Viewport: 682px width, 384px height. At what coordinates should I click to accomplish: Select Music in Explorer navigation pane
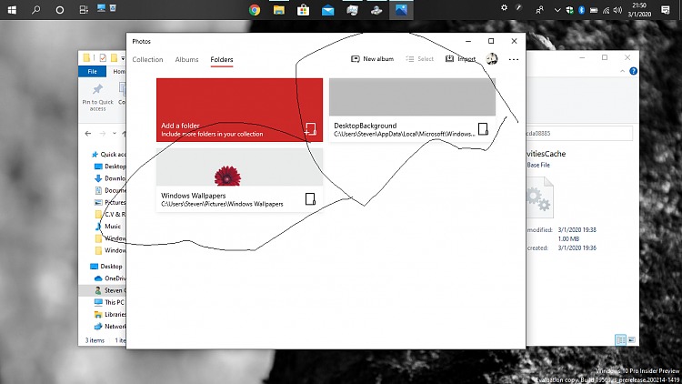tap(108, 227)
